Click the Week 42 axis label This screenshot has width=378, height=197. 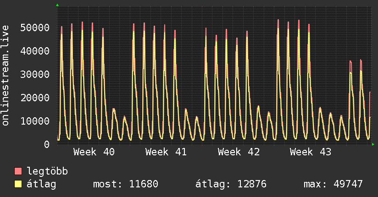click(x=239, y=152)
